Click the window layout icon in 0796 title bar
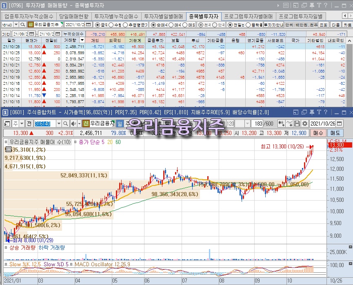This screenshot has width=353, height=285. (x=296, y=5)
